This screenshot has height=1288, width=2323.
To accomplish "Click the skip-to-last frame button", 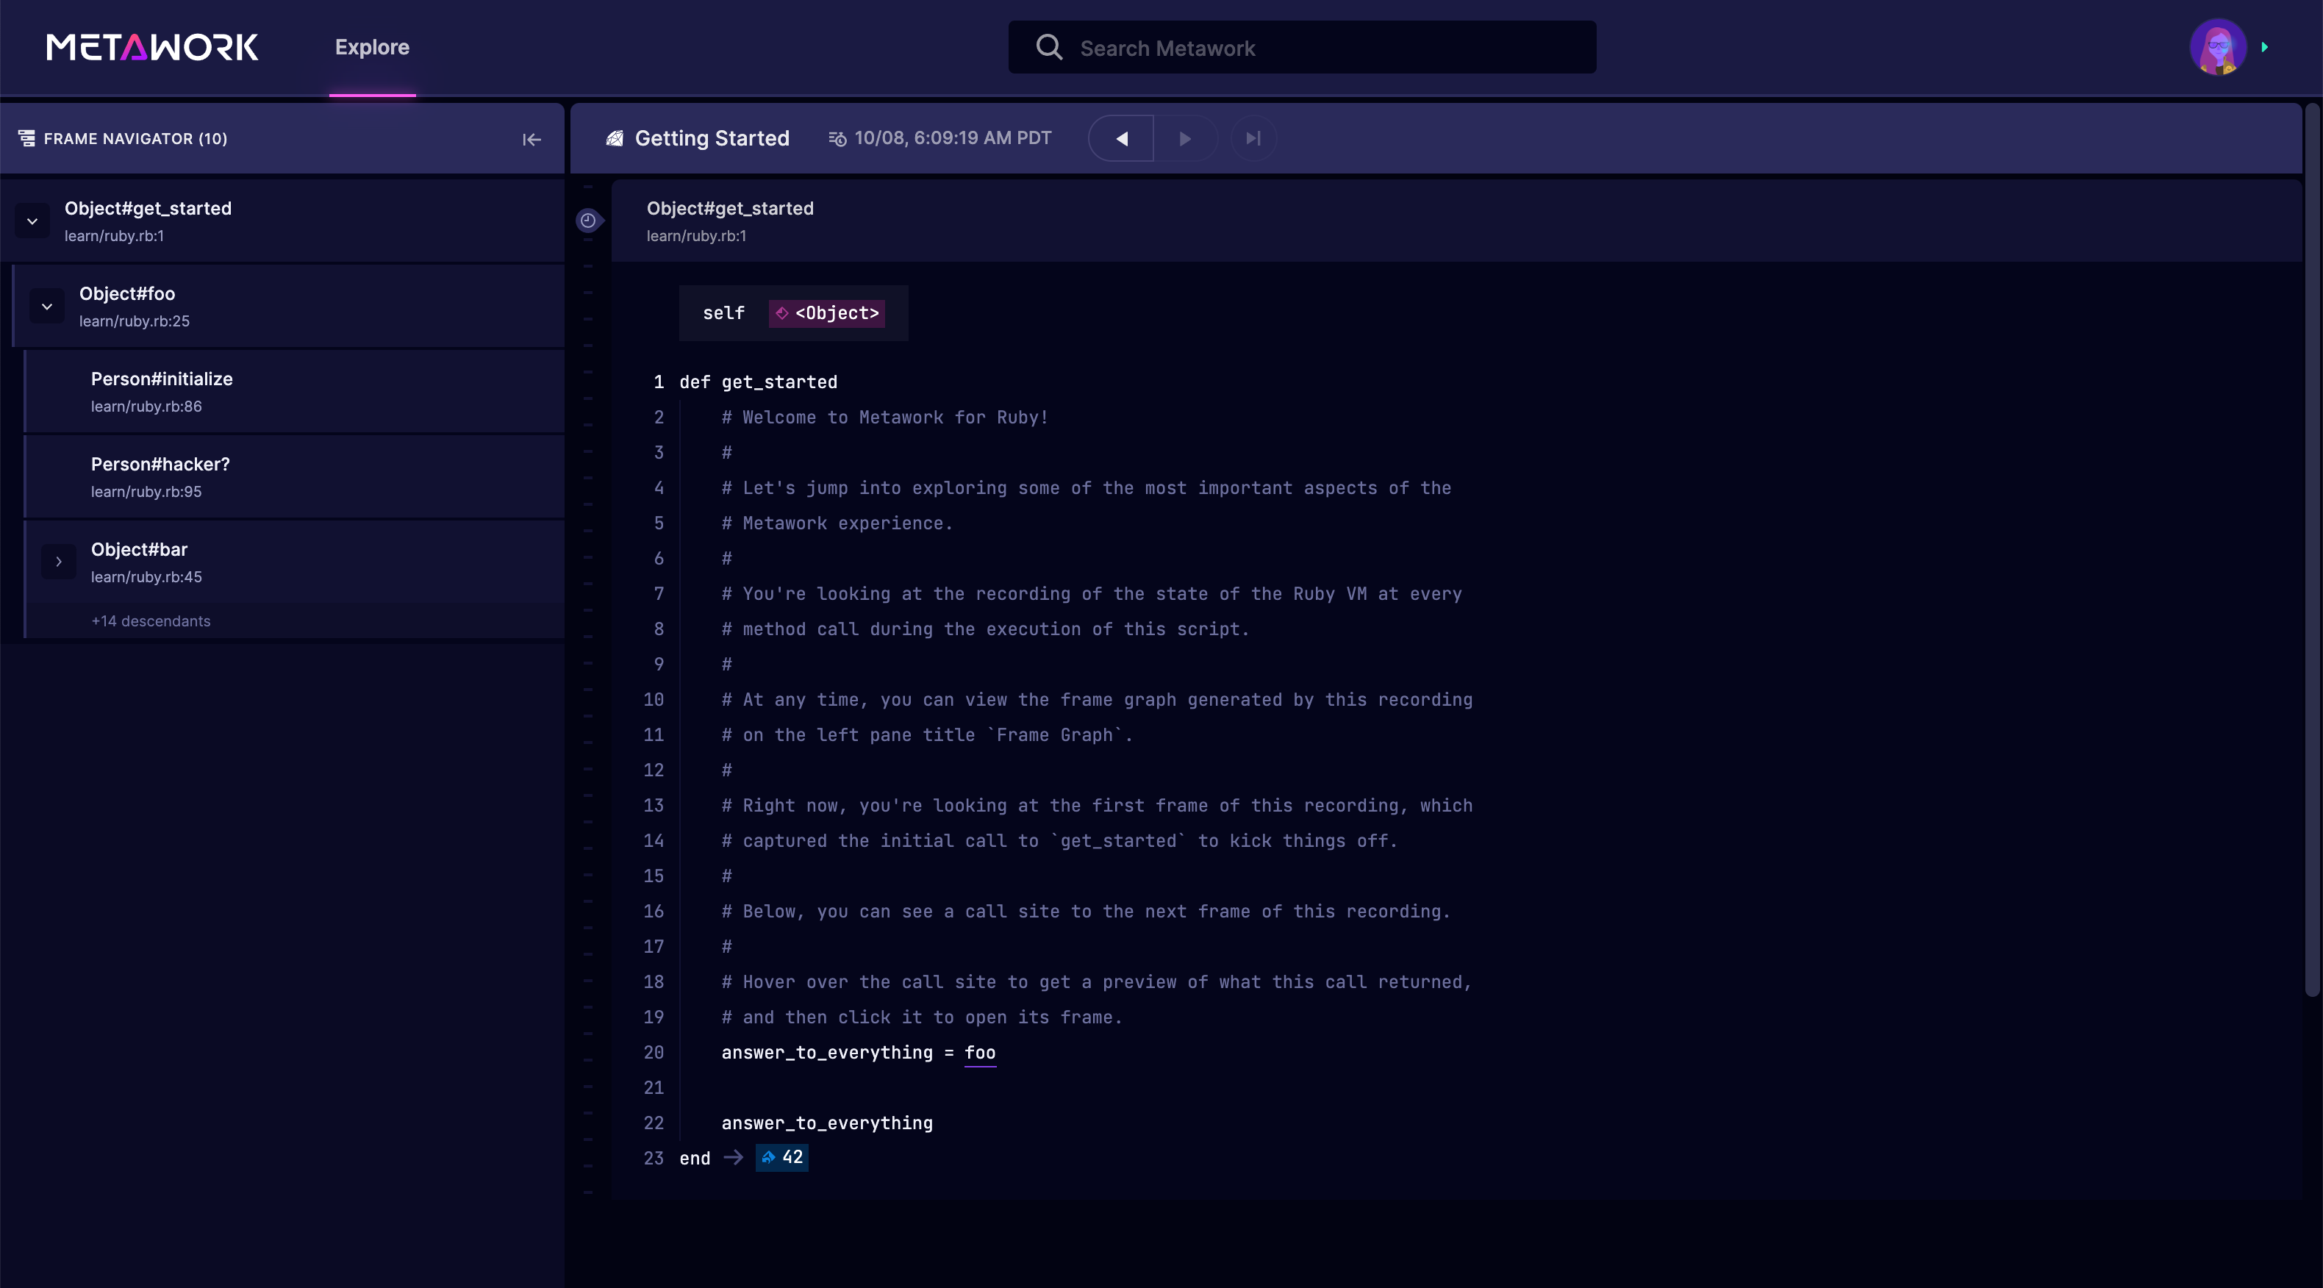I will tap(1253, 139).
